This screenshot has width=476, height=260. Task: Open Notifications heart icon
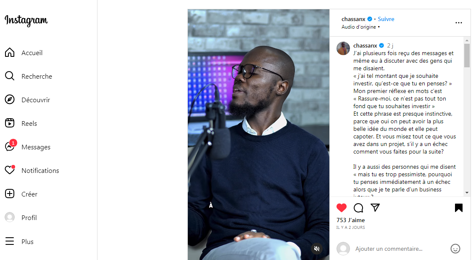10,170
